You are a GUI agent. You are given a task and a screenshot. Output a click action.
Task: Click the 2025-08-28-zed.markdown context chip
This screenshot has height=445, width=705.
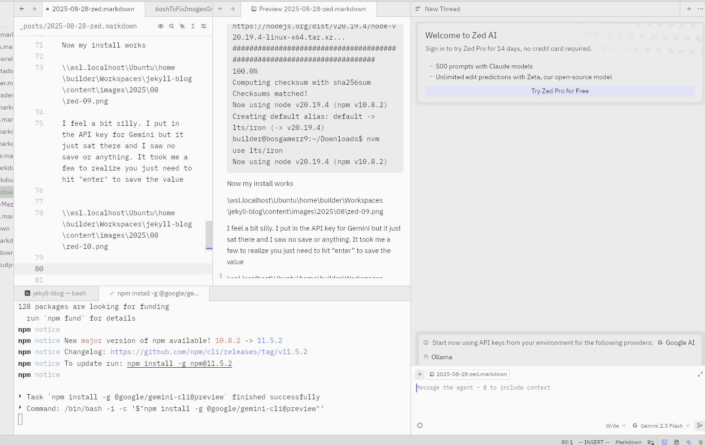(469, 374)
